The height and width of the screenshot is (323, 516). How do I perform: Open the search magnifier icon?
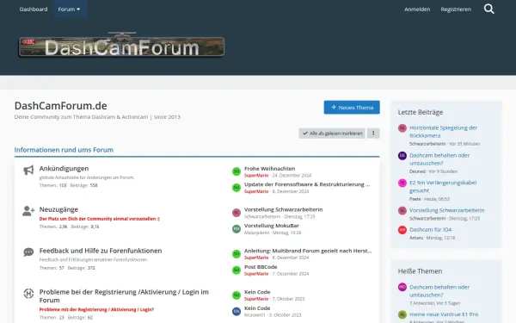click(489, 9)
